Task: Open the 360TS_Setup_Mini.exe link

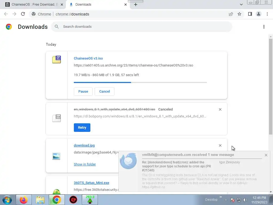Action: [91, 183]
